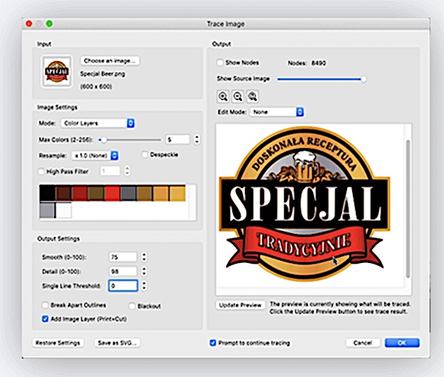Click the Cancel button

tap(363, 343)
